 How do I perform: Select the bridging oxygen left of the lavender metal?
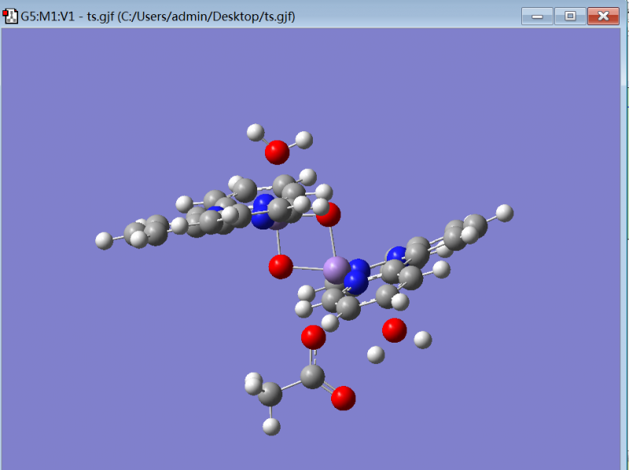pos(281,266)
